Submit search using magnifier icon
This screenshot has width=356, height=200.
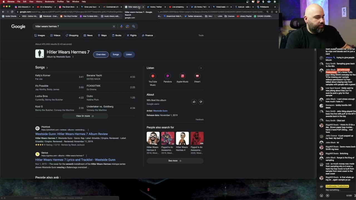point(133,26)
